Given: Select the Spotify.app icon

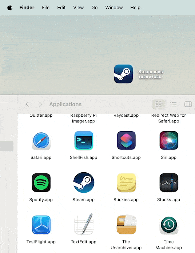Looking at the screenshot, I should pyautogui.click(x=41, y=182).
